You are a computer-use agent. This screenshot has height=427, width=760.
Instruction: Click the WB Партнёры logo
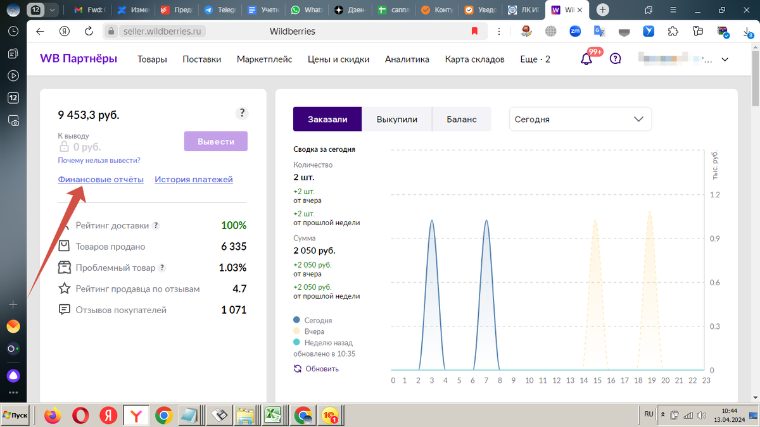79,59
